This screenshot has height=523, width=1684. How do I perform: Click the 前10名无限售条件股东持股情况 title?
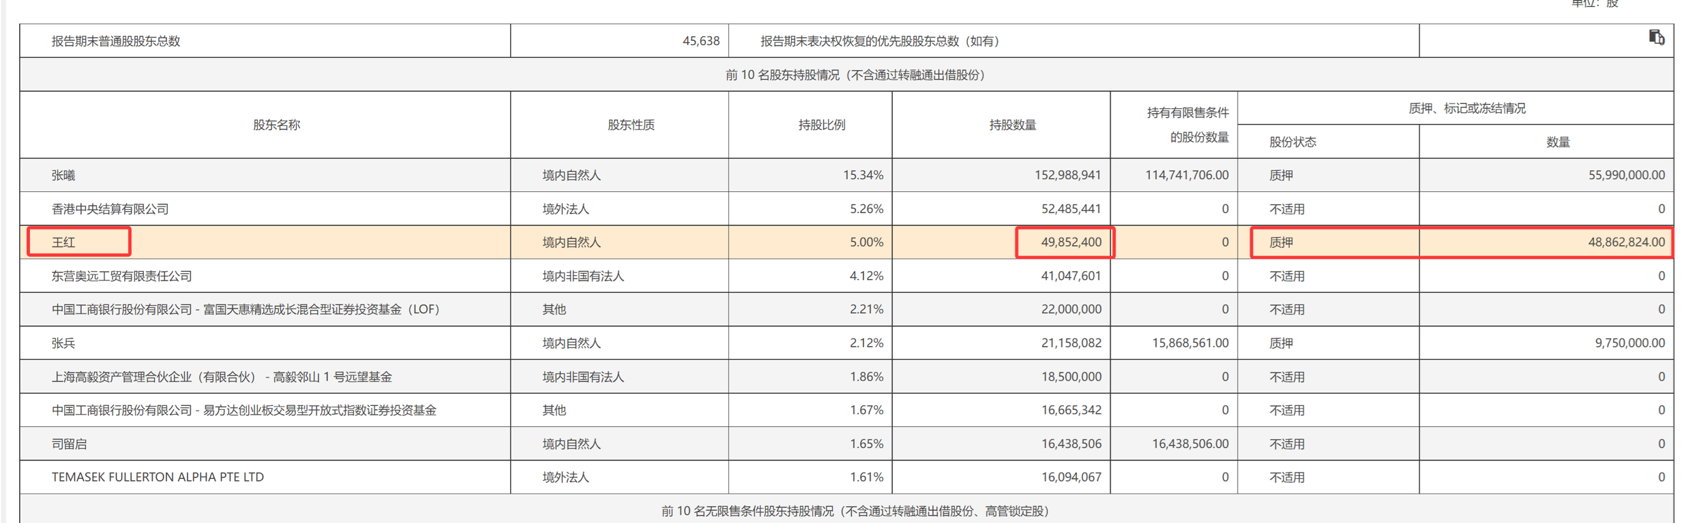pyautogui.click(x=855, y=511)
